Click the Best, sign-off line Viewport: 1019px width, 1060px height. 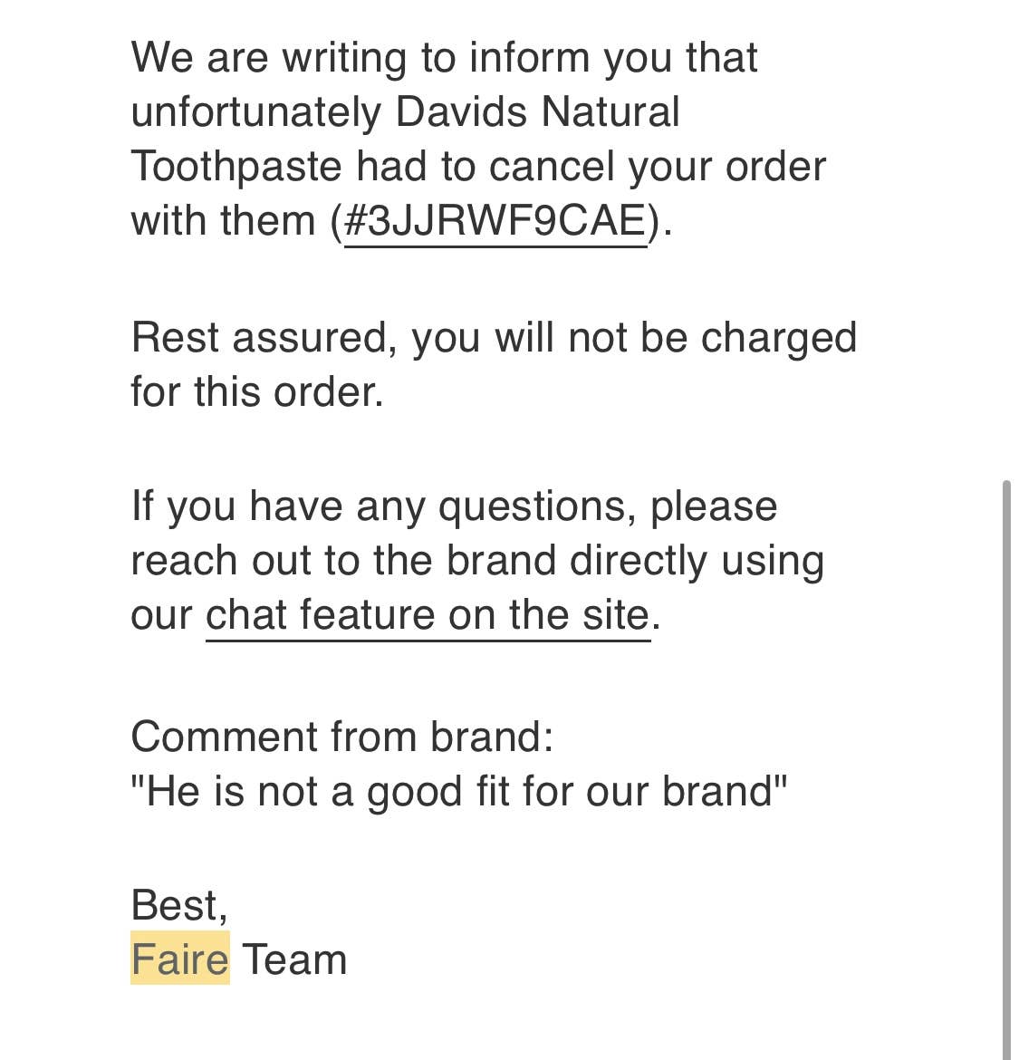(179, 905)
